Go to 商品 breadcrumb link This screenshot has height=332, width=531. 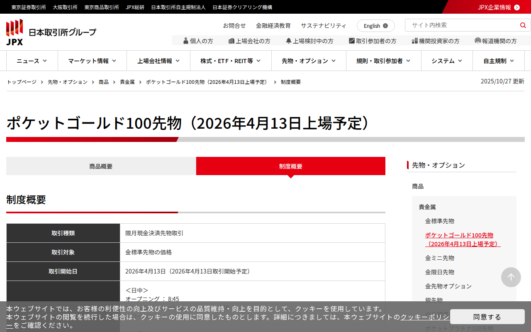[104, 82]
